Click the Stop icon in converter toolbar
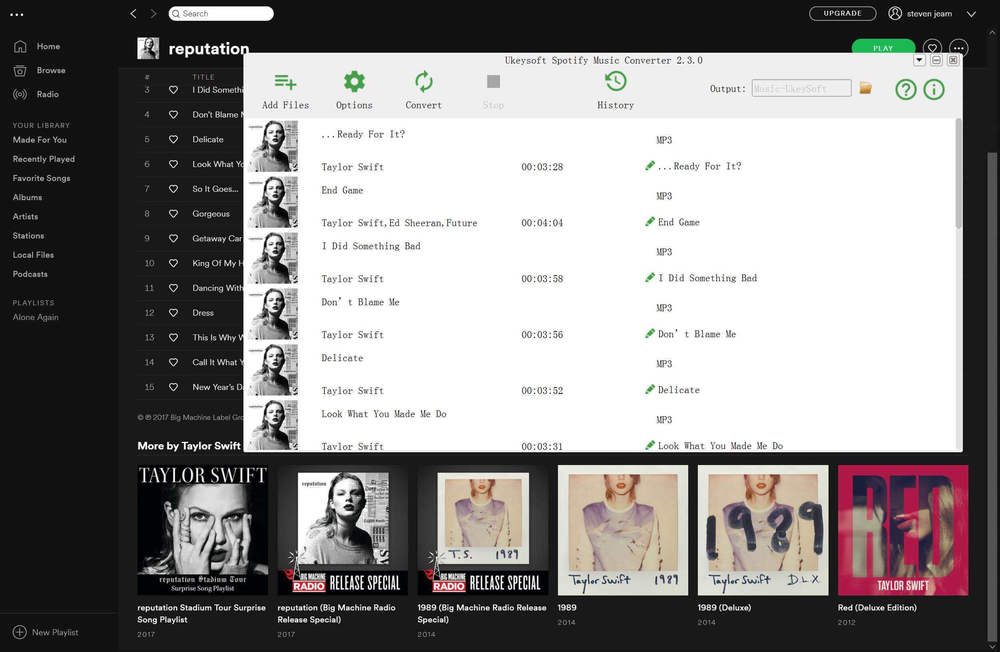Image resolution: width=1000 pixels, height=652 pixels. click(494, 80)
